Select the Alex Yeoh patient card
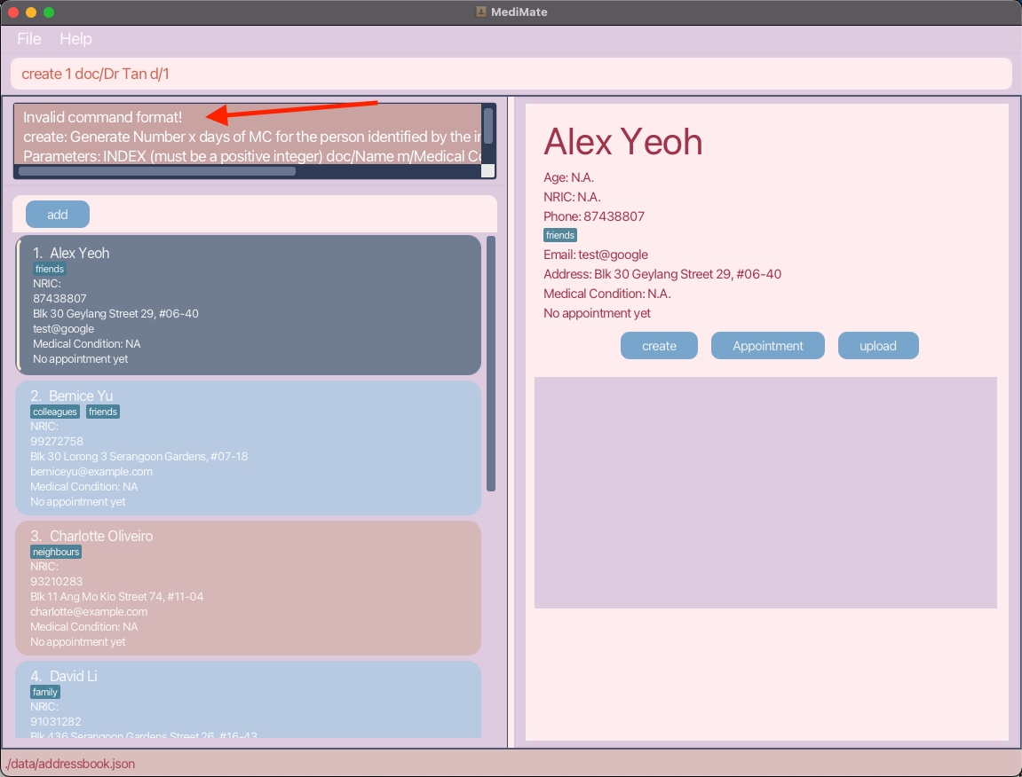The width and height of the screenshot is (1022, 777). click(249, 305)
